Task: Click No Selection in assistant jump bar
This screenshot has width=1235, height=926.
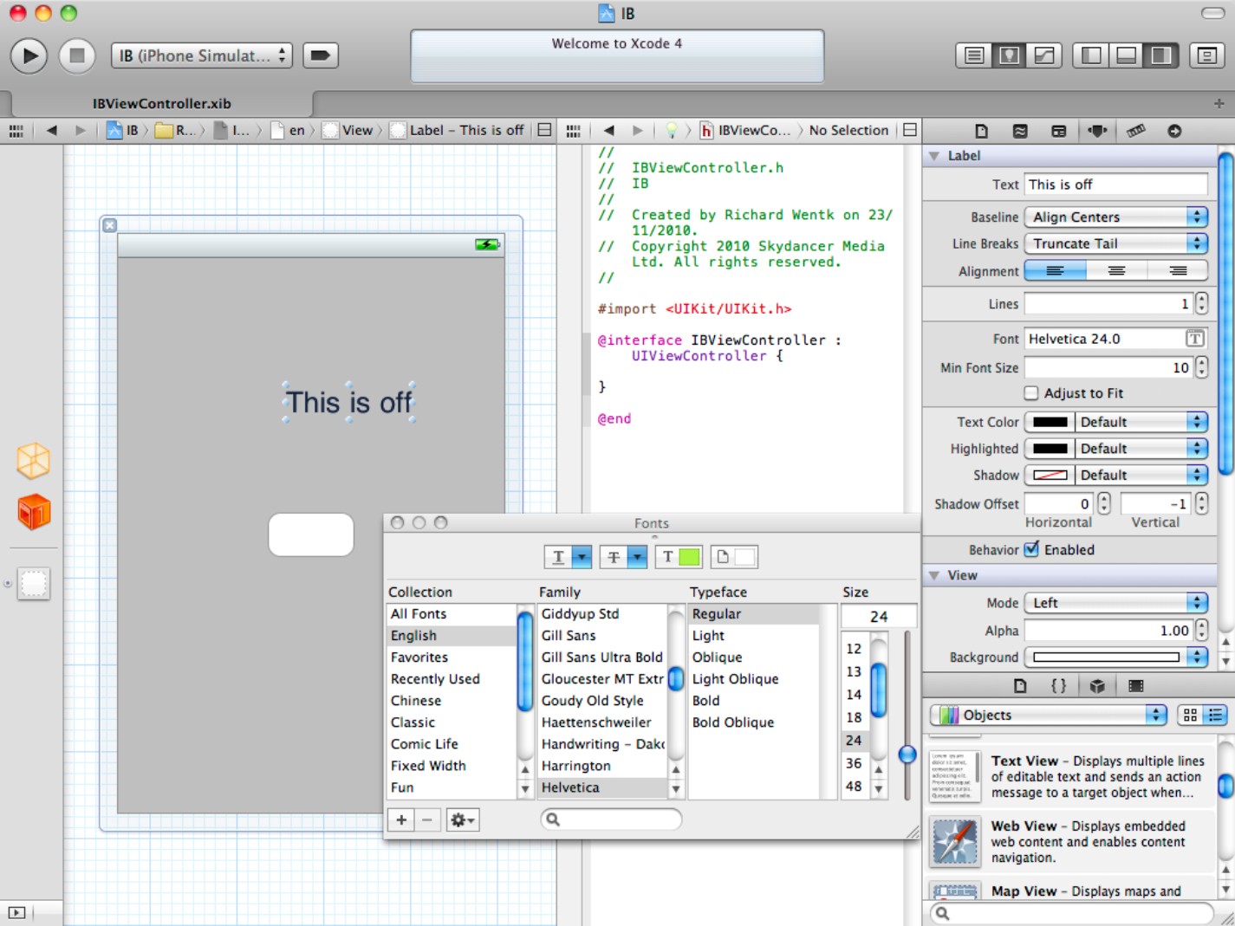Action: pyautogui.click(x=848, y=130)
